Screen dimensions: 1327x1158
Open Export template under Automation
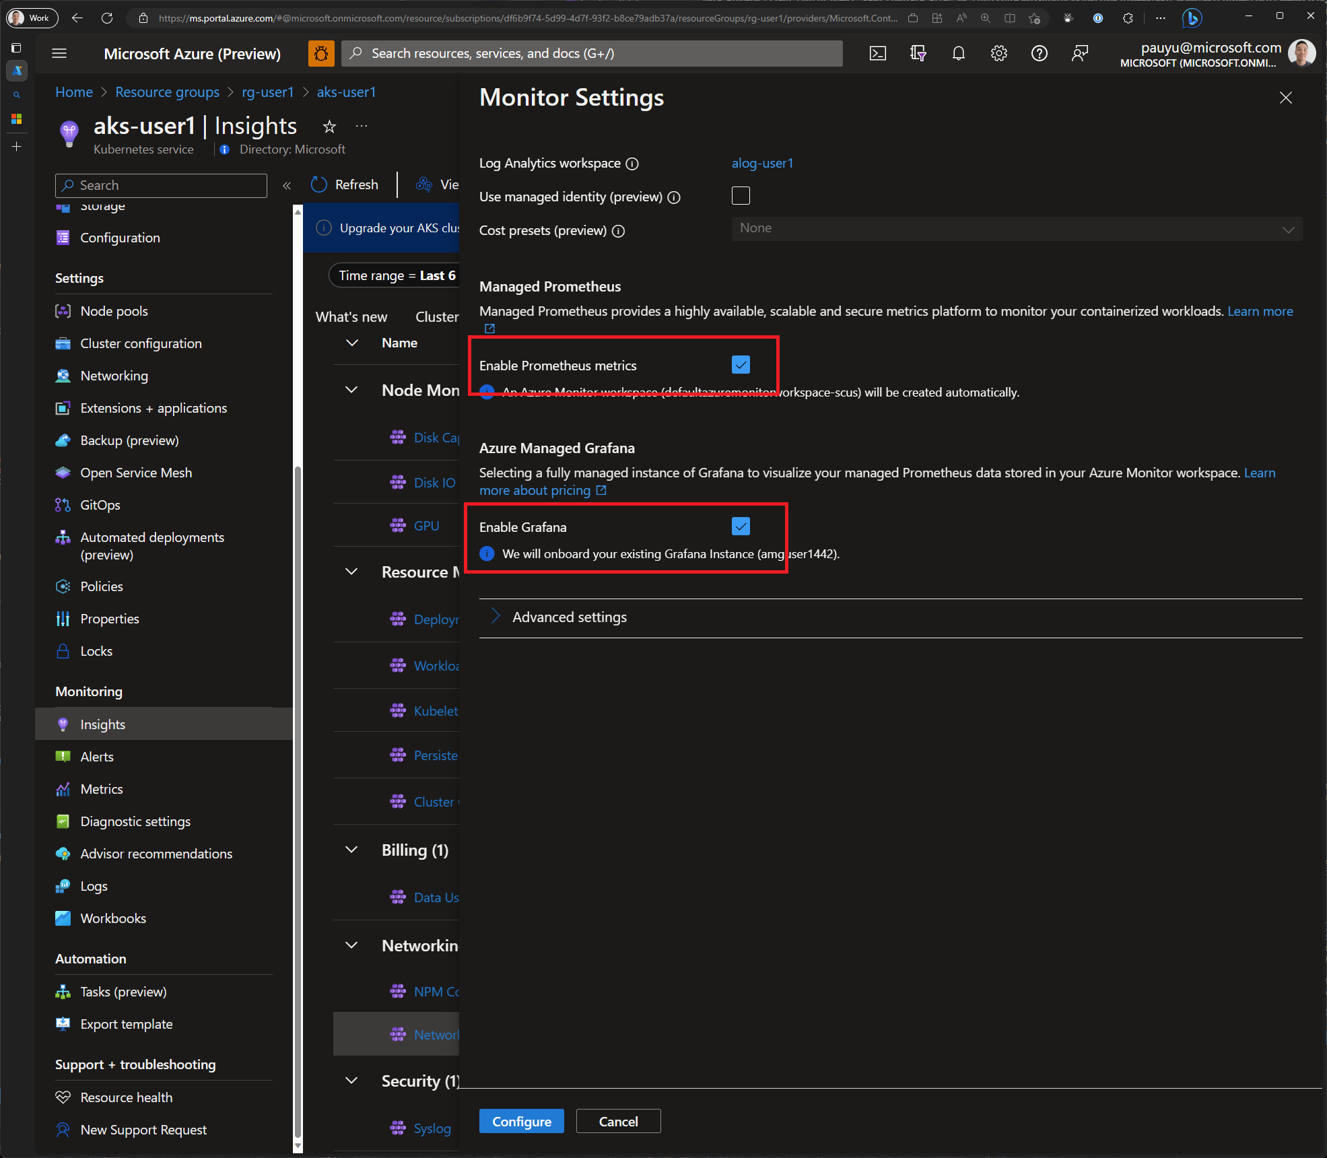[126, 1024]
